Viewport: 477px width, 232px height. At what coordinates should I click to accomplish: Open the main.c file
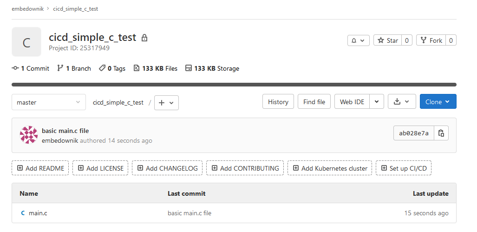pos(38,213)
